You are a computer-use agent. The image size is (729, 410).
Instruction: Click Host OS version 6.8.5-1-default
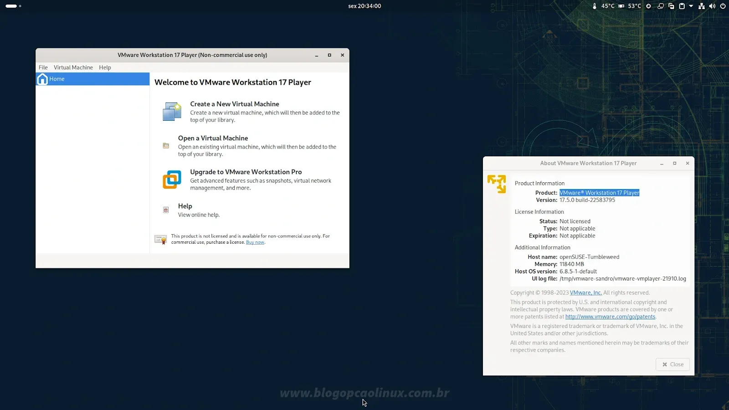(x=578, y=272)
